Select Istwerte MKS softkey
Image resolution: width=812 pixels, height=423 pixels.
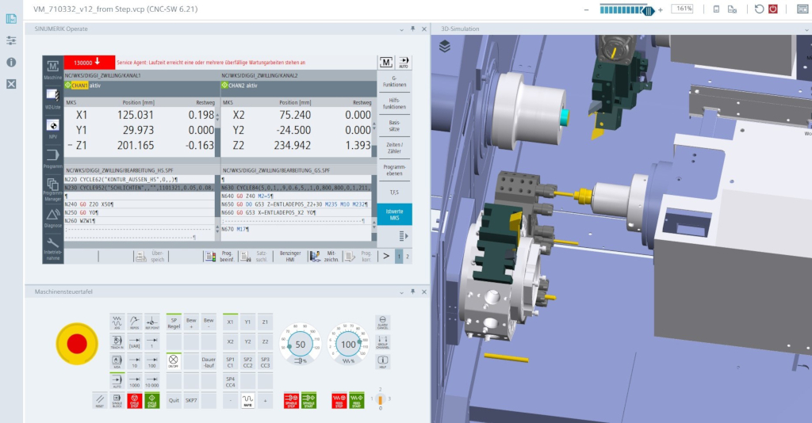point(394,215)
